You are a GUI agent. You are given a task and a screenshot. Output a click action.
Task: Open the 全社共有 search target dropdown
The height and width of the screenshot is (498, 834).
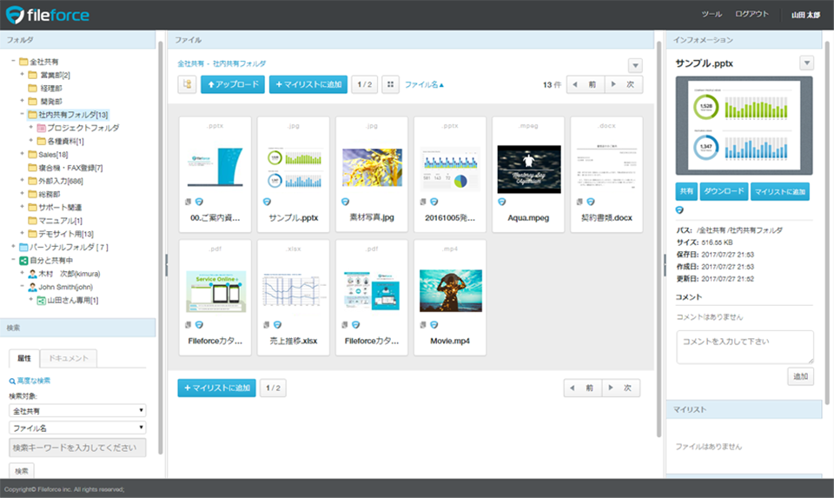pos(77,411)
